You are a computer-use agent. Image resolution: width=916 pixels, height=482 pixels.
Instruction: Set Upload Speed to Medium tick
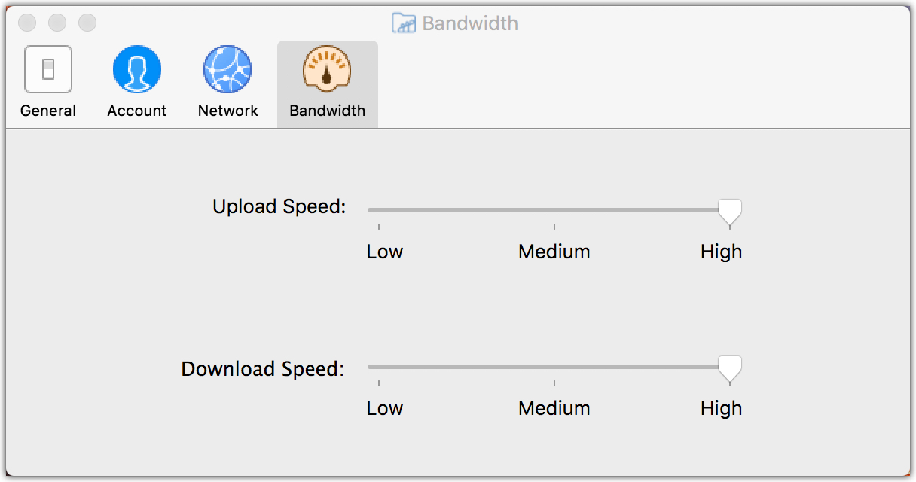coord(554,211)
